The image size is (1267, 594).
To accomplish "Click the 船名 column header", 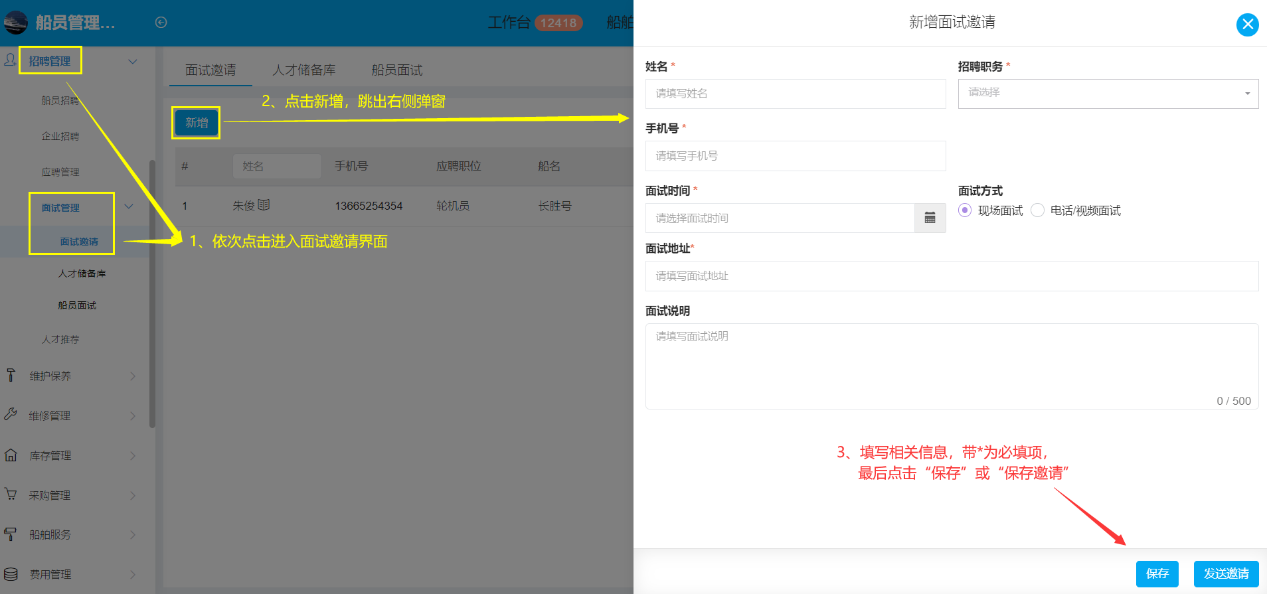I will 549,166.
